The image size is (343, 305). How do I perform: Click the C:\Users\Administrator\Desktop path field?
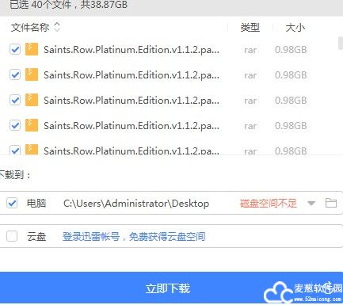click(x=136, y=204)
